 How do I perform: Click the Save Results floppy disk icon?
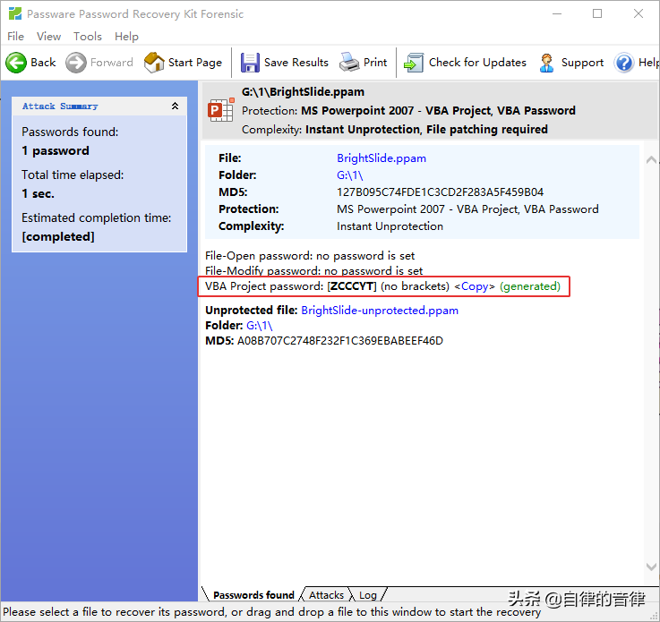[x=250, y=63]
